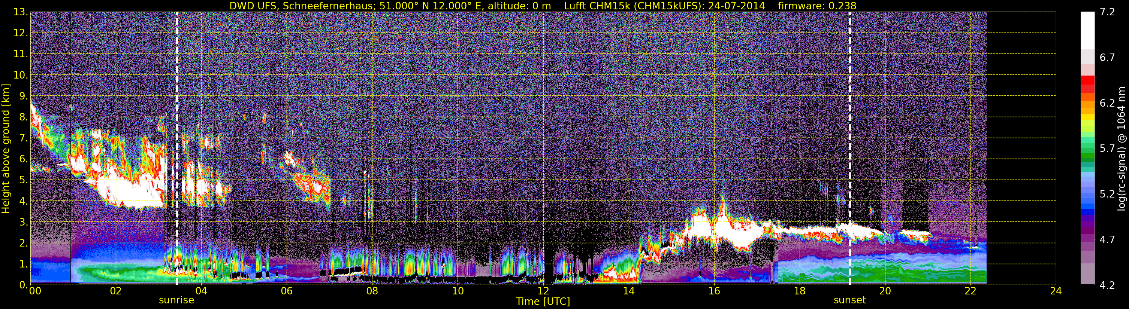1129x309 pixels.
Task: Click the height tick label '13.'
Action: (x=20, y=12)
